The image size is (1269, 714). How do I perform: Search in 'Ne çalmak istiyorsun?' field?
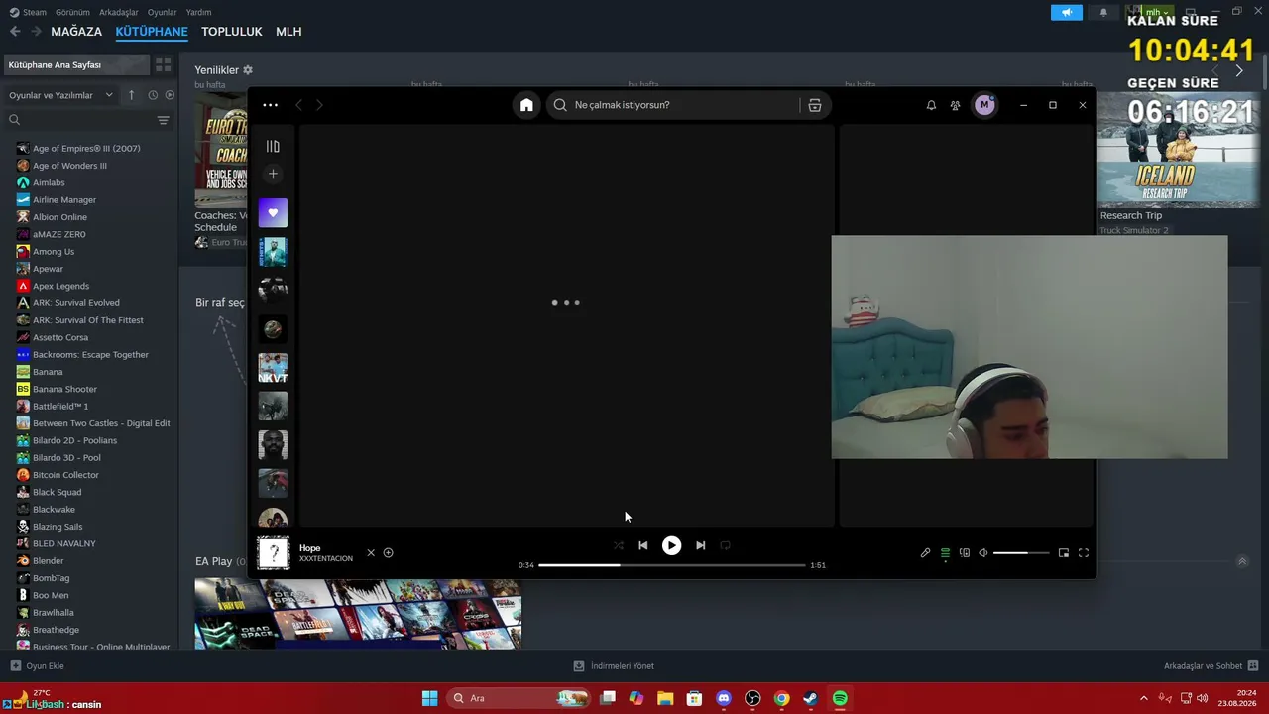[x=674, y=105]
